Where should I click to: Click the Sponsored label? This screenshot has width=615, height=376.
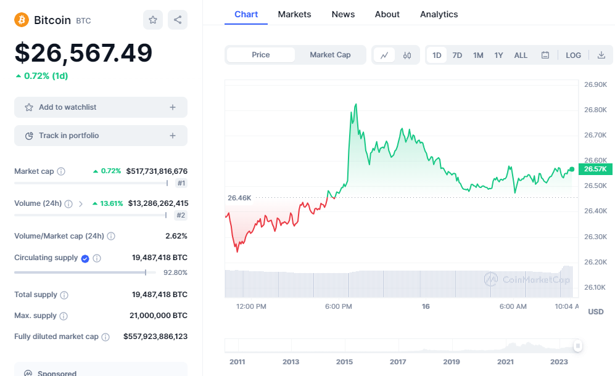57,373
